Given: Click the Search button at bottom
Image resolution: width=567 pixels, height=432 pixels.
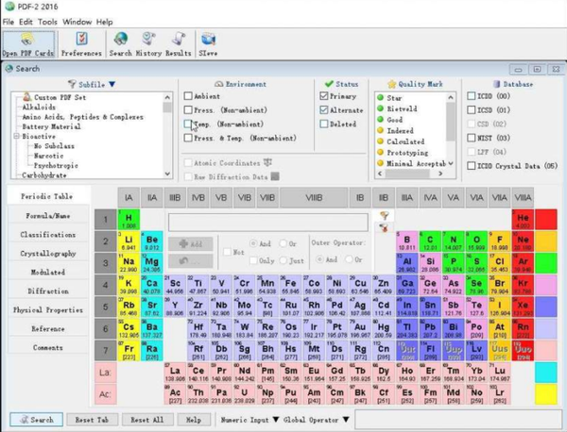Looking at the screenshot, I should click(x=37, y=420).
